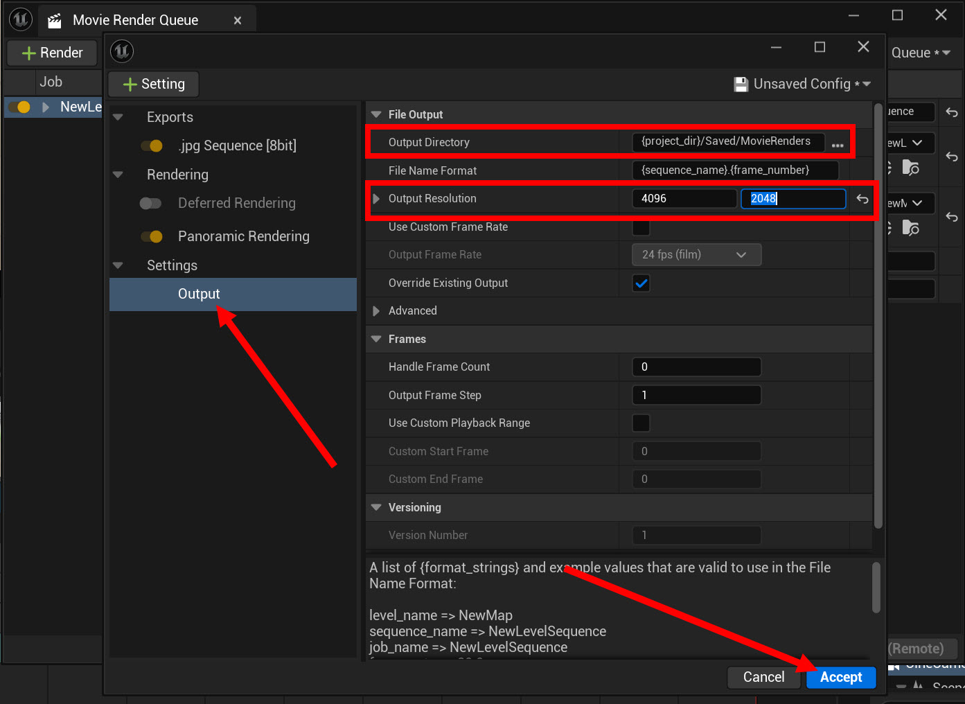Image resolution: width=965 pixels, height=704 pixels.
Task: Cancel the settings dialog
Action: (x=764, y=677)
